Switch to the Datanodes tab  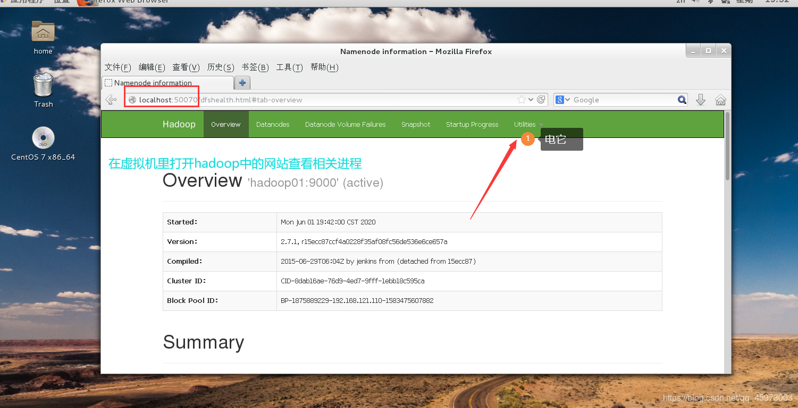tap(273, 124)
